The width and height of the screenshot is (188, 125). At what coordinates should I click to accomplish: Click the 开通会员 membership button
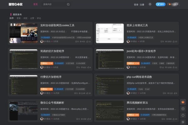click(x=173, y=4)
